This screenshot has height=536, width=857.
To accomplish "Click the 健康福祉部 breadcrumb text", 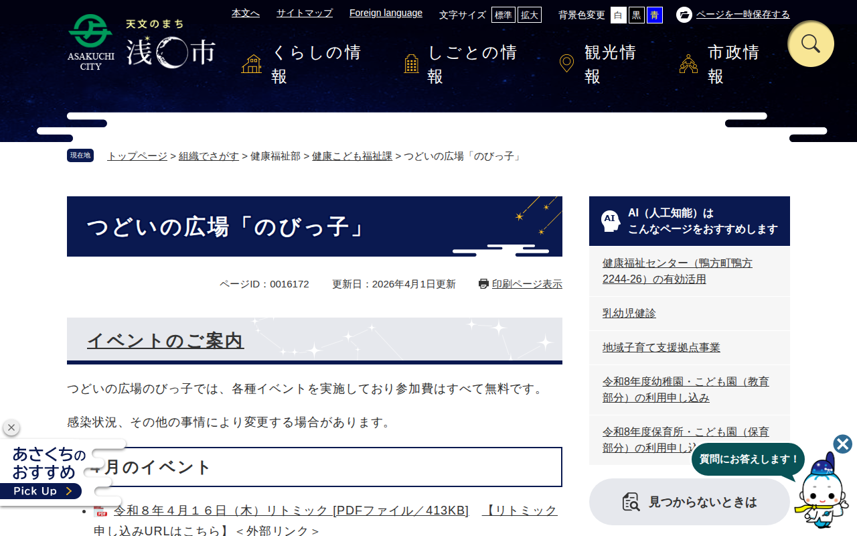I will point(275,156).
